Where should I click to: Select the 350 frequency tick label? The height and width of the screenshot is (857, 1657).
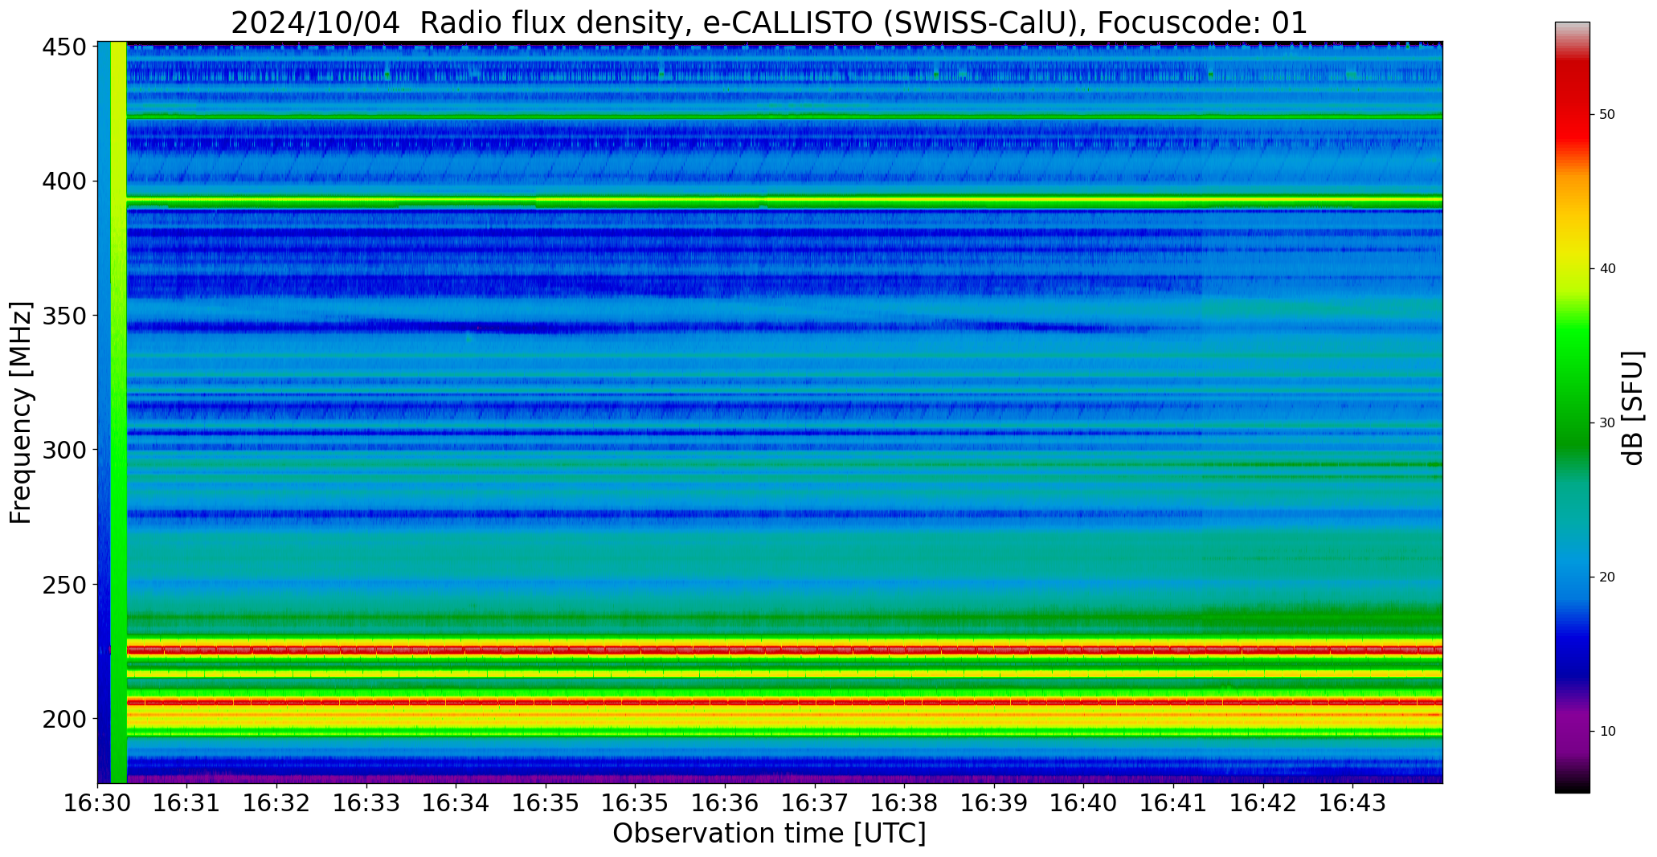[64, 316]
